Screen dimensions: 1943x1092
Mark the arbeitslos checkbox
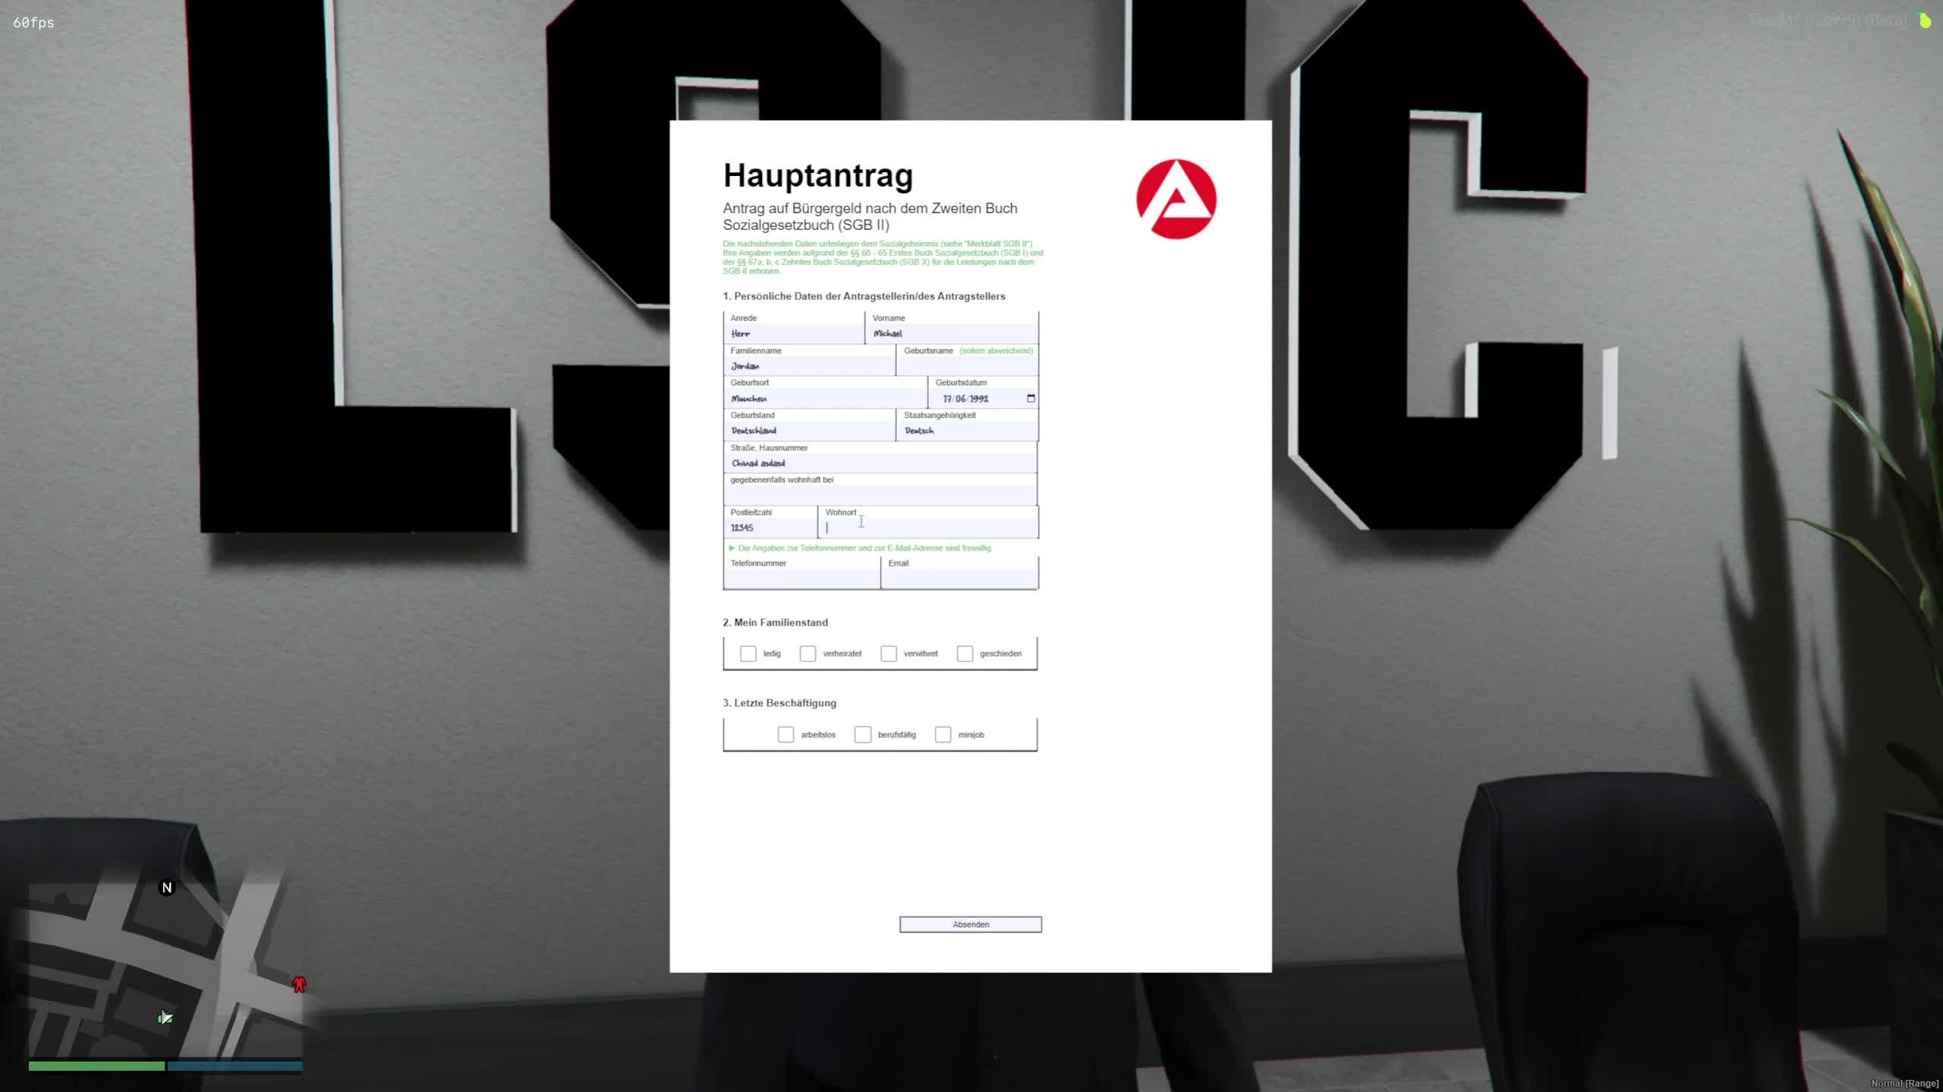coord(786,735)
